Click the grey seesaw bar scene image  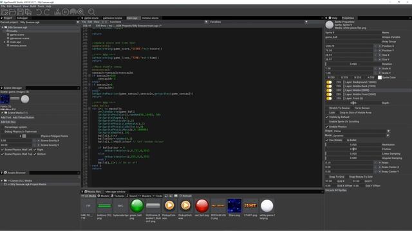coord(15,99)
